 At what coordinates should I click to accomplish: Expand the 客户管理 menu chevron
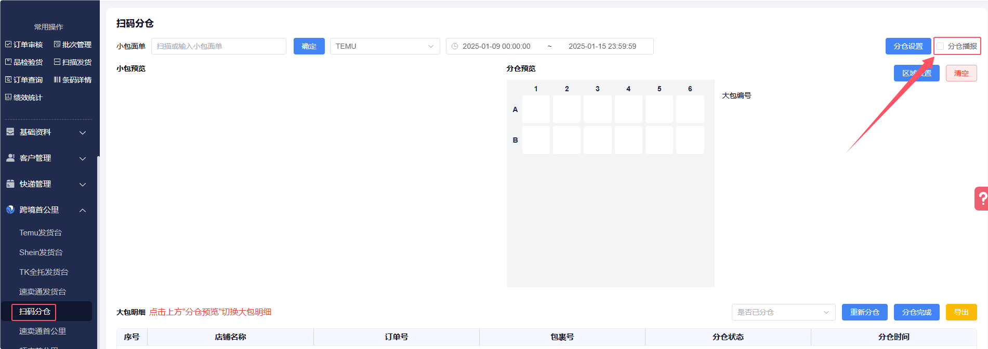click(83, 158)
